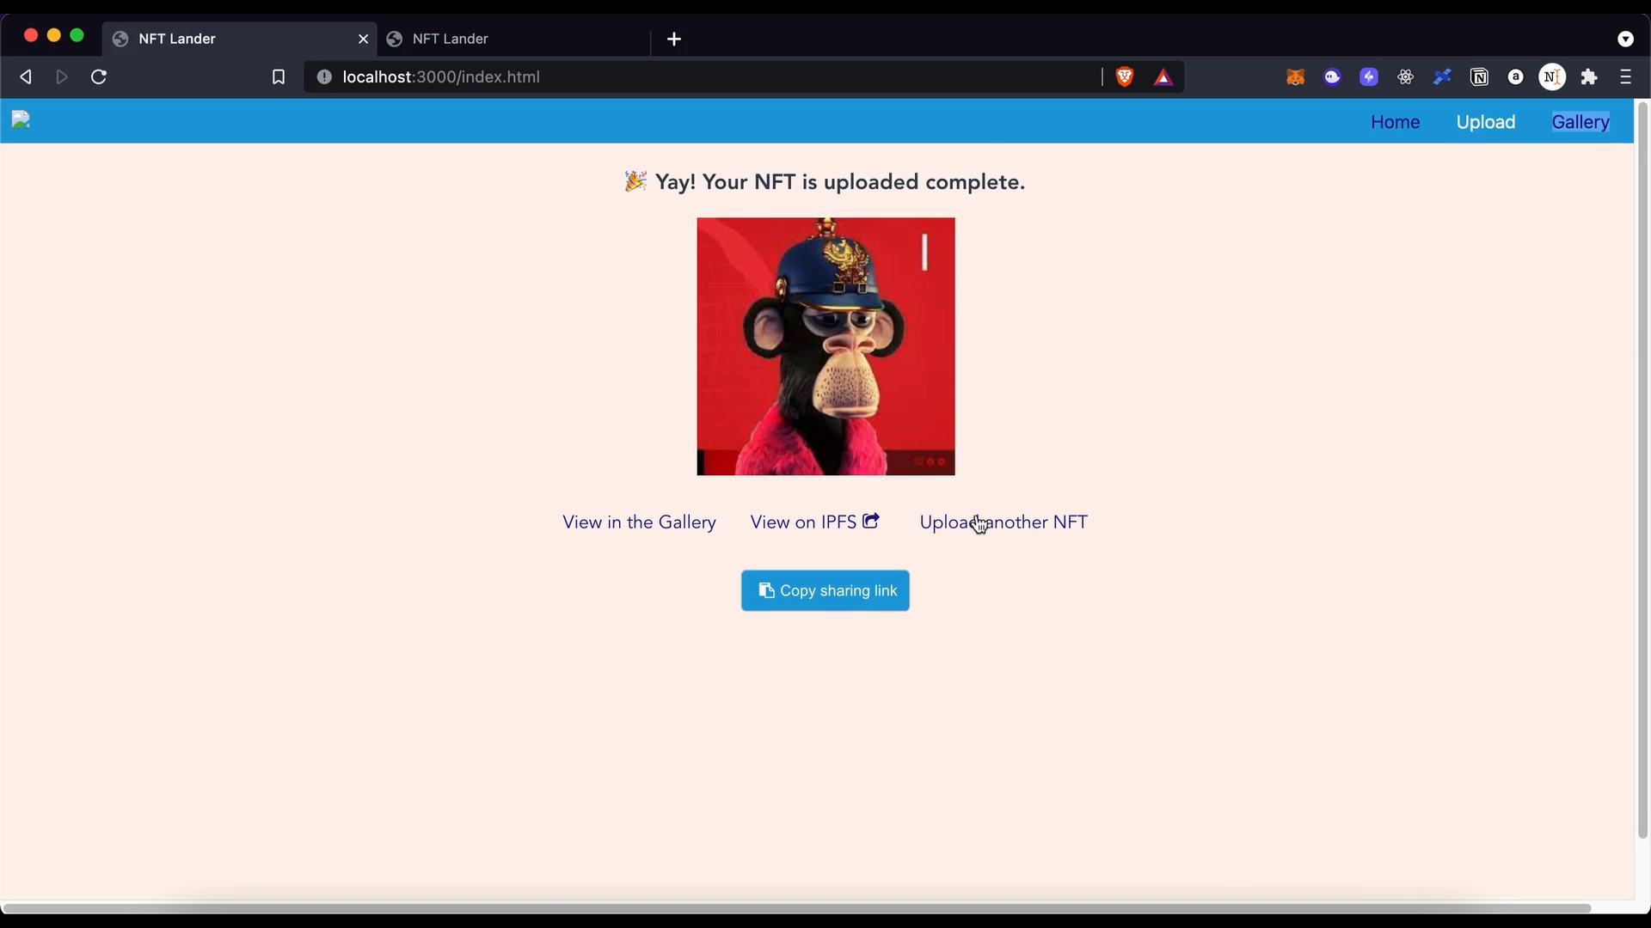Open the purple lightning bolt extension

pyautogui.click(x=1369, y=77)
